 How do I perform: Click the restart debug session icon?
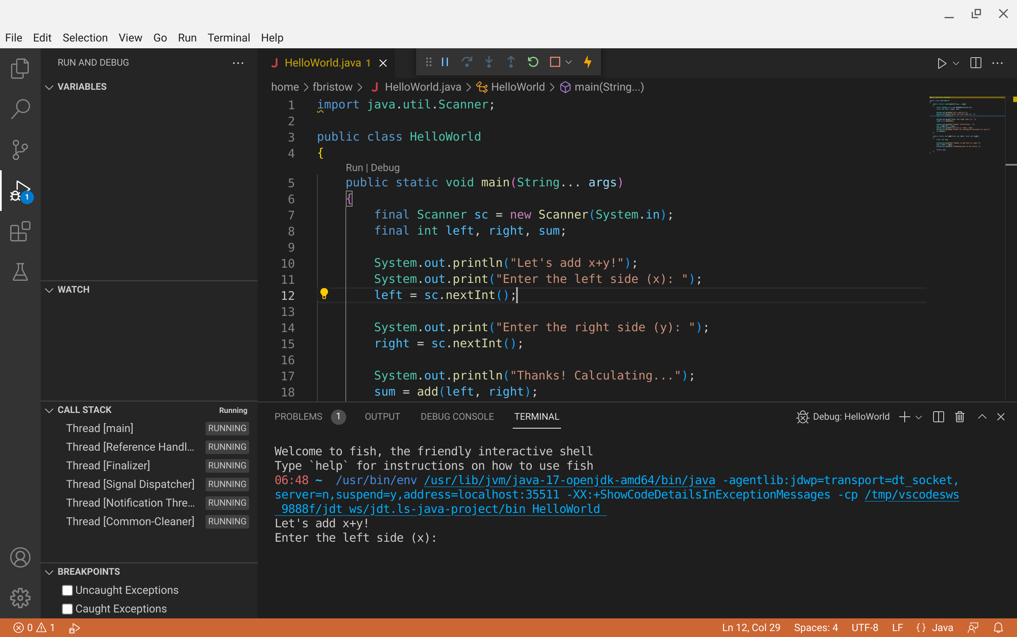pos(533,63)
